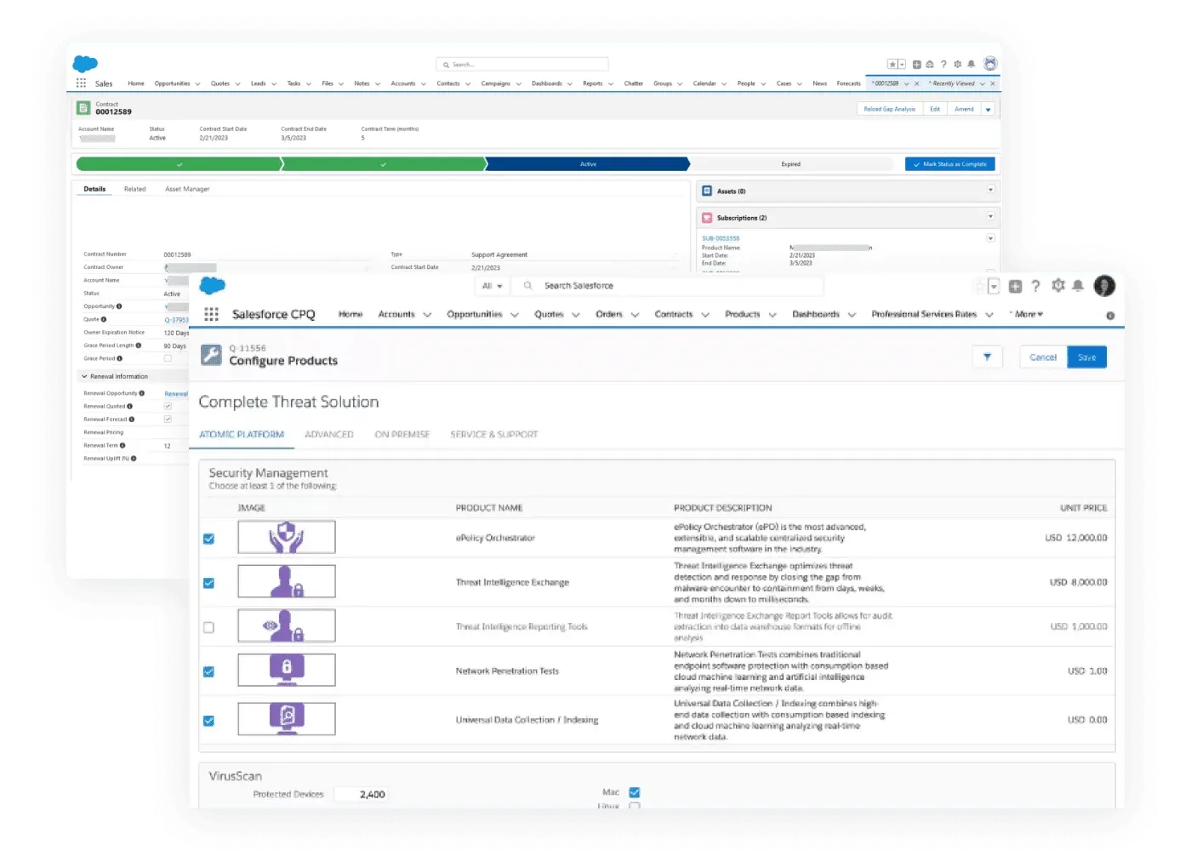
Task: Open the Q-37953 quote link
Action: coord(177,318)
